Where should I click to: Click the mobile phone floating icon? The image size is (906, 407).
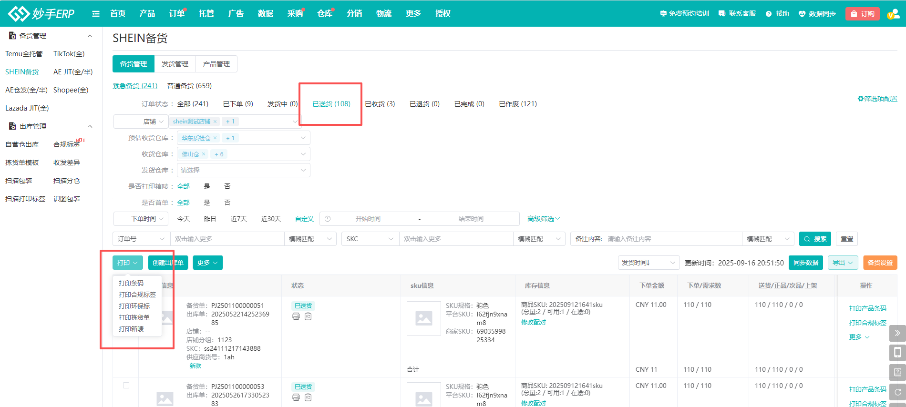tap(897, 353)
